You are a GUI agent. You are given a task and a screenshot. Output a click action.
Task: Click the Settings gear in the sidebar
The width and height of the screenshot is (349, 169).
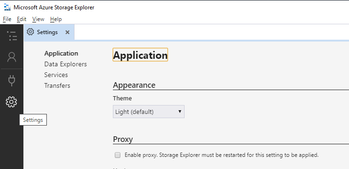(x=11, y=102)
